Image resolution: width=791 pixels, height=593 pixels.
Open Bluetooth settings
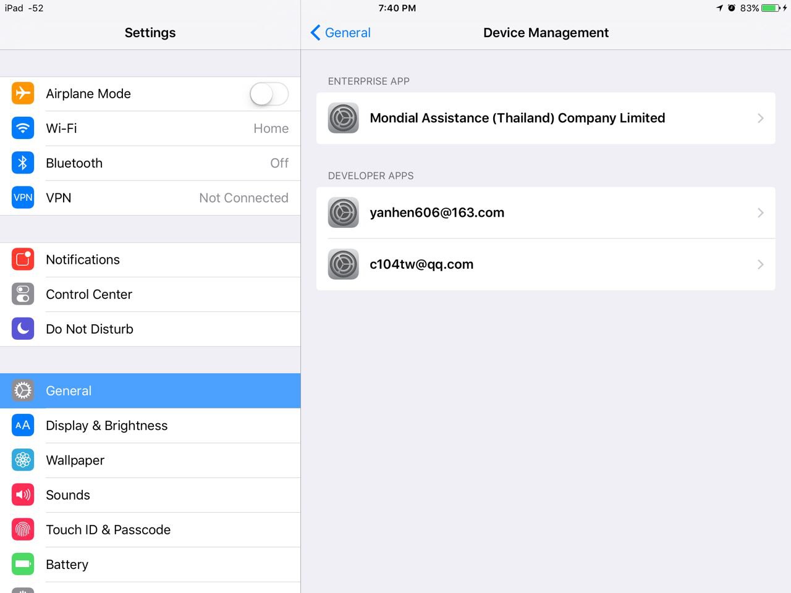click(x=150, y=163)
